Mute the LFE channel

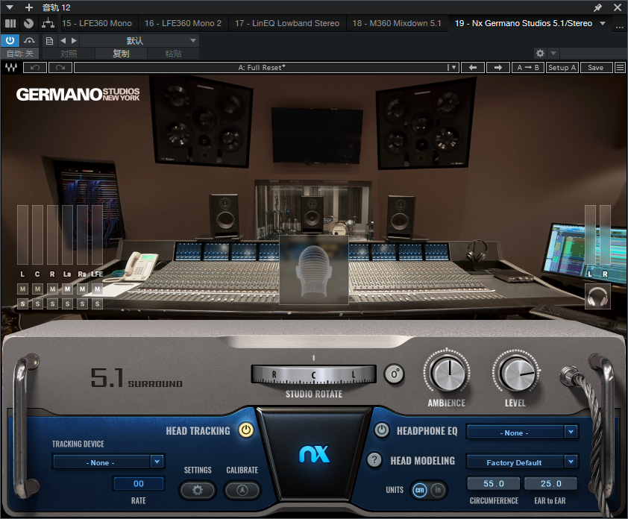(x=97, y=289)
